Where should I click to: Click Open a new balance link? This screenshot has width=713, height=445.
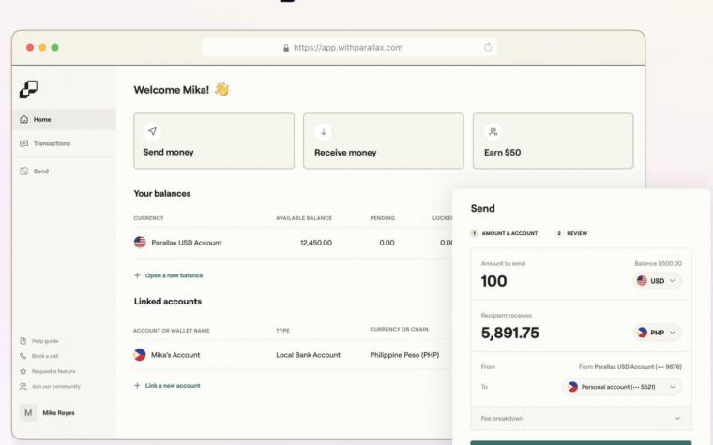174,275
